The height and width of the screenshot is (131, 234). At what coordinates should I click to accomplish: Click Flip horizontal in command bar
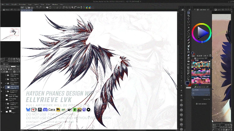pos(78,7)
